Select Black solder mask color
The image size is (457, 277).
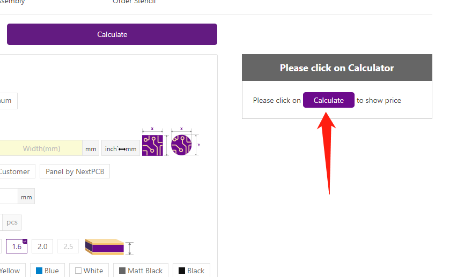tap(191, 271)
